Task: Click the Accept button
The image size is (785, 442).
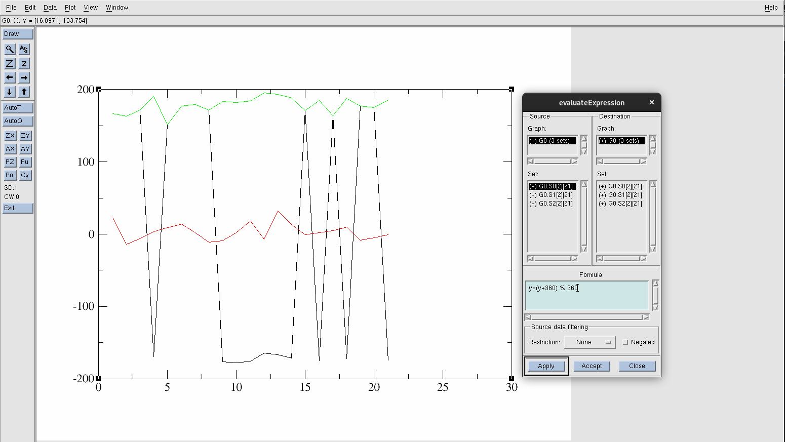Action: pos(592,366)
